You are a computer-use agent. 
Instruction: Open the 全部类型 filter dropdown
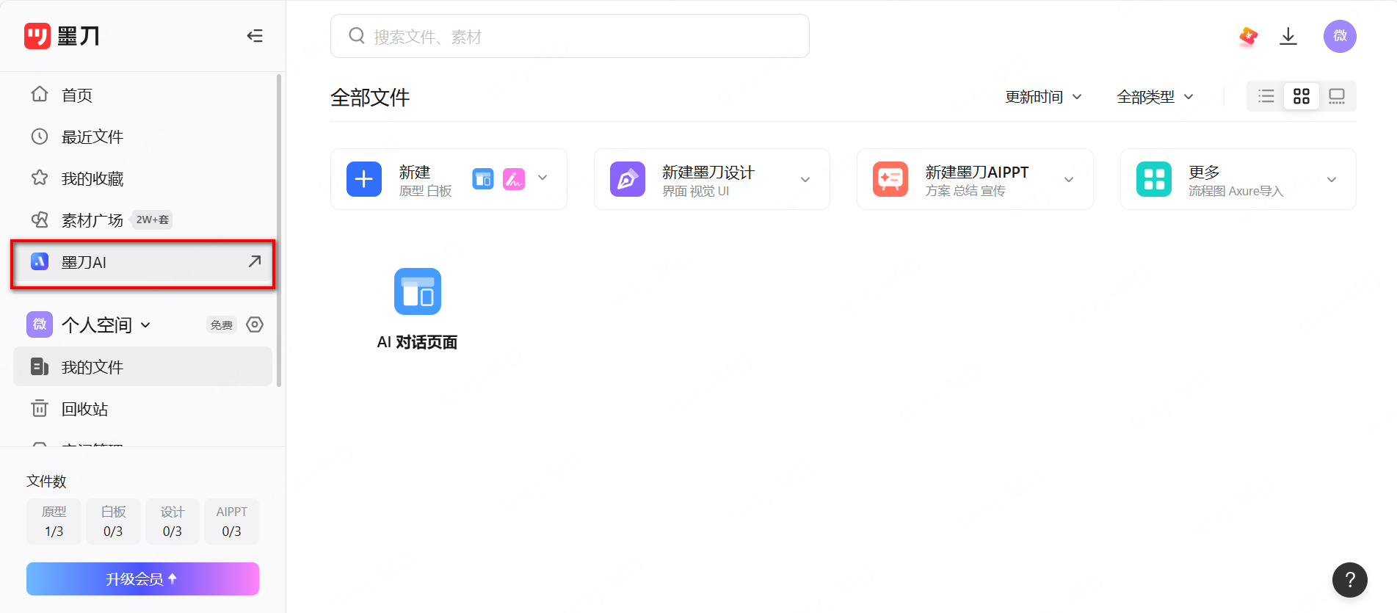pyautogui.click(x=1155, y=97)
